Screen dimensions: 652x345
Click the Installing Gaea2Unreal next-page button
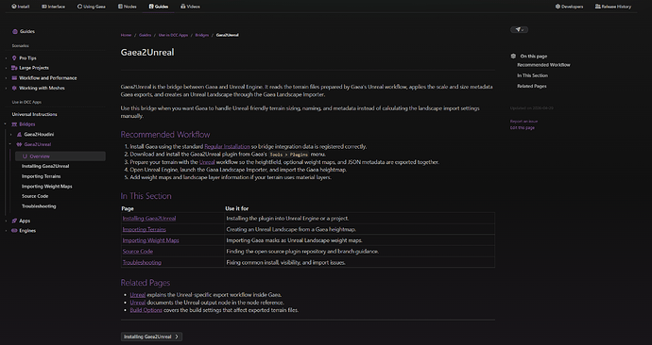click(152, 337)
